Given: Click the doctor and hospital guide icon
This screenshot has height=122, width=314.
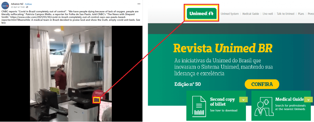Looking at the screenshot, I should [x=264, y=106].
